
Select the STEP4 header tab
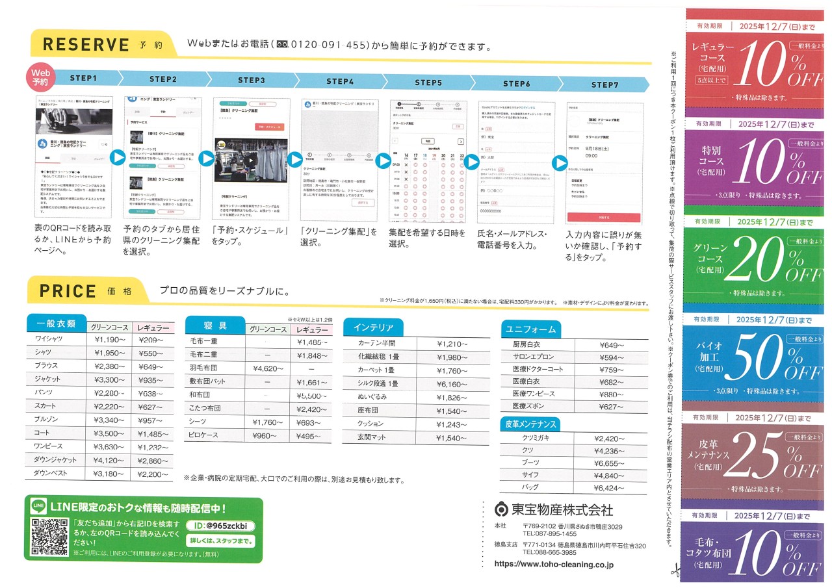(x=339, y=82)
